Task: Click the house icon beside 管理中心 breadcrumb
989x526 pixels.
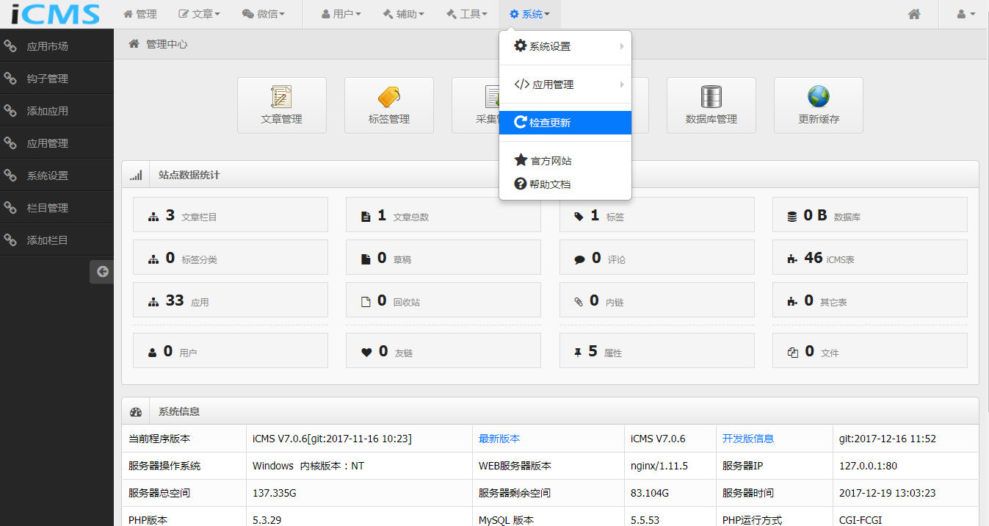Action: [x=134, y=44]
